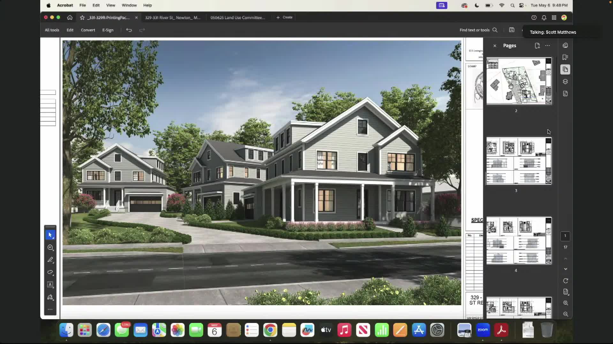Open the user profile avatar
The image size is (613, 344).
(x=564, y=18)
